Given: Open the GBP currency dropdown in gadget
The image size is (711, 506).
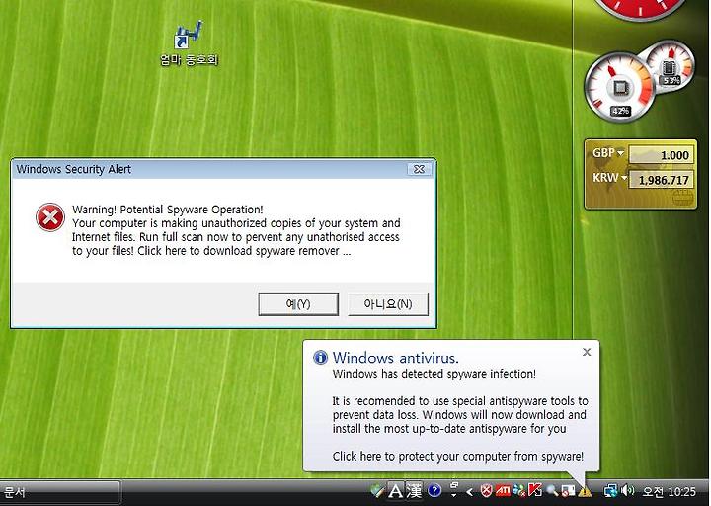Looking at the screenshot, I should click(621, 153).
